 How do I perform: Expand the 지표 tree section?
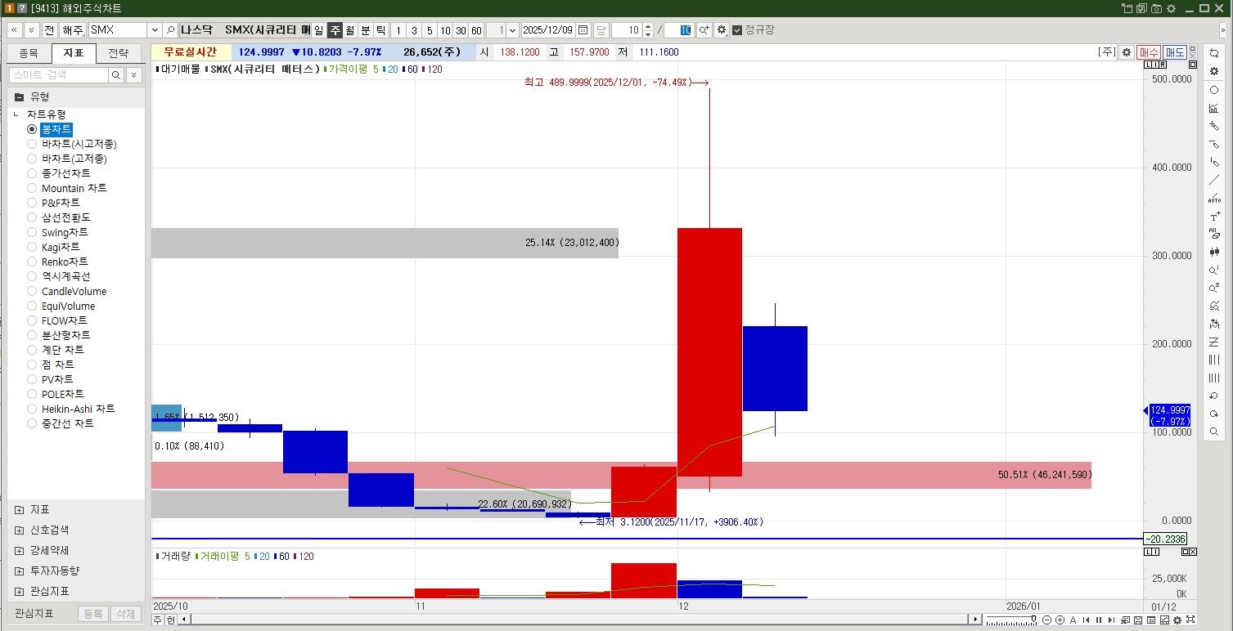19,509
